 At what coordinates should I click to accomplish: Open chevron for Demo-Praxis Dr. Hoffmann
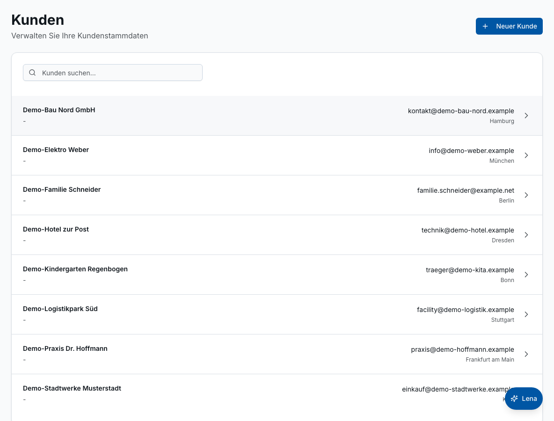(526, 354)
